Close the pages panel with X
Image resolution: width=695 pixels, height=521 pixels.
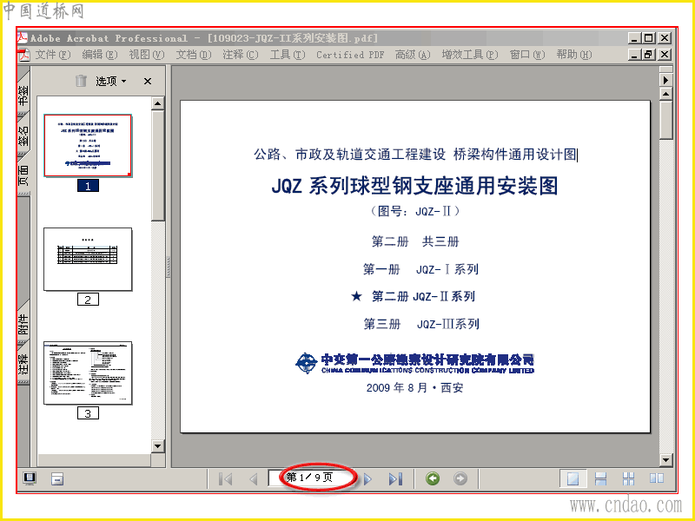[x=148, y=81]
